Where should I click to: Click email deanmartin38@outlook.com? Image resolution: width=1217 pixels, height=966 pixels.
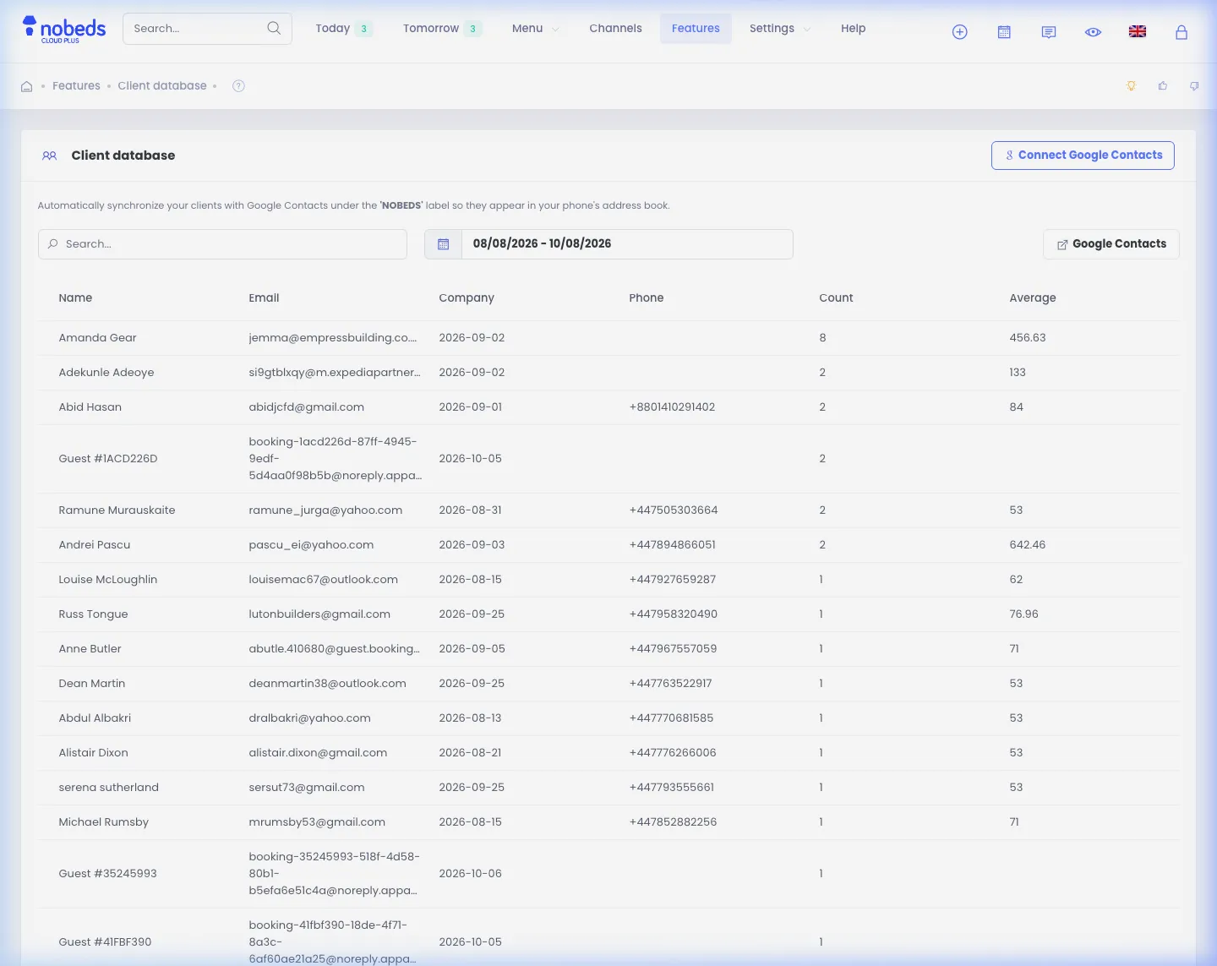(327, 684)
